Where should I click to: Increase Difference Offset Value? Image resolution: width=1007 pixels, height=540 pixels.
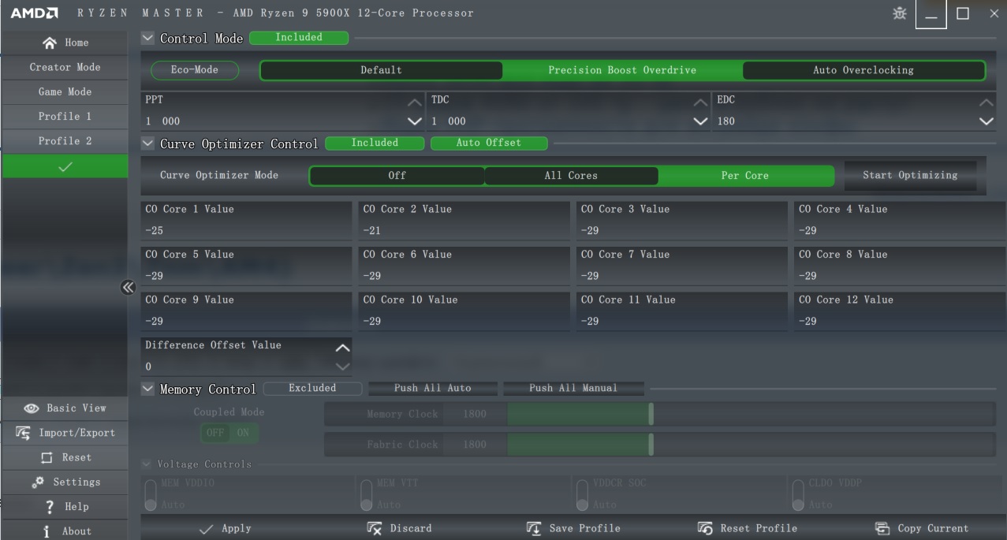click(342, 348)
